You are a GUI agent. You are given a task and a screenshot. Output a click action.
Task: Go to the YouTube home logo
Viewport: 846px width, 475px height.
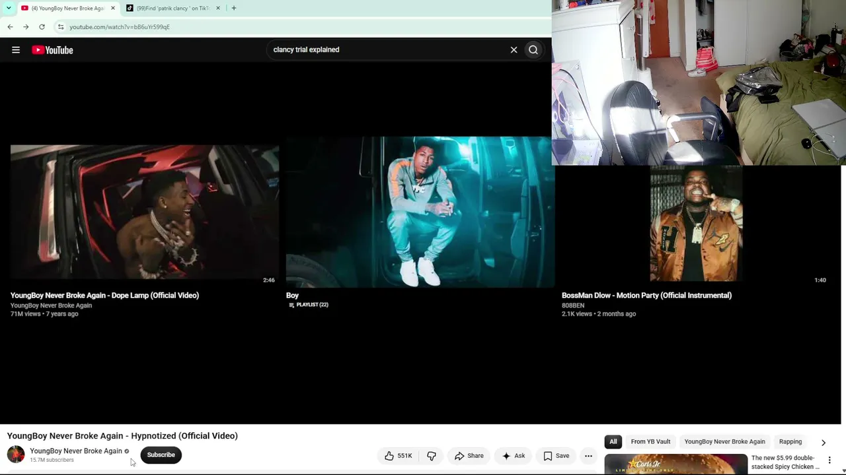click(52, 50)
